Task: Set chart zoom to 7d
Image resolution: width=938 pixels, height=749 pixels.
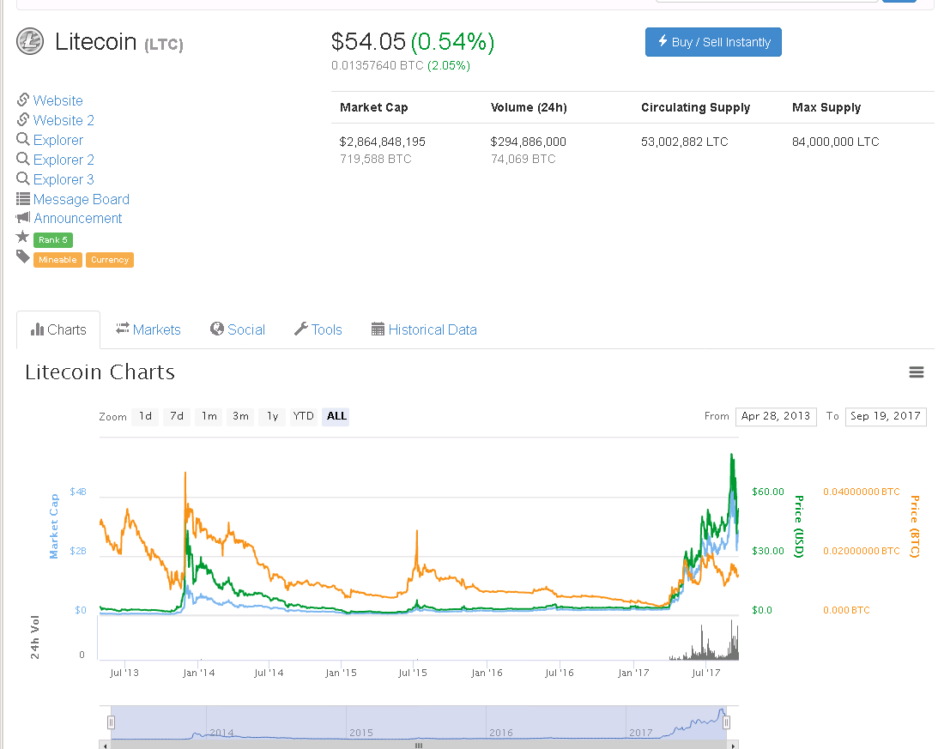Action: pos(177,416)
